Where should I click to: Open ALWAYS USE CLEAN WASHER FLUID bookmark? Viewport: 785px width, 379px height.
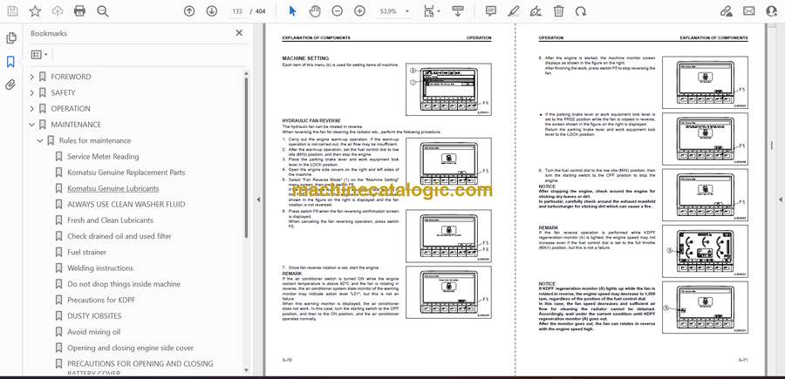click(126, 205)
